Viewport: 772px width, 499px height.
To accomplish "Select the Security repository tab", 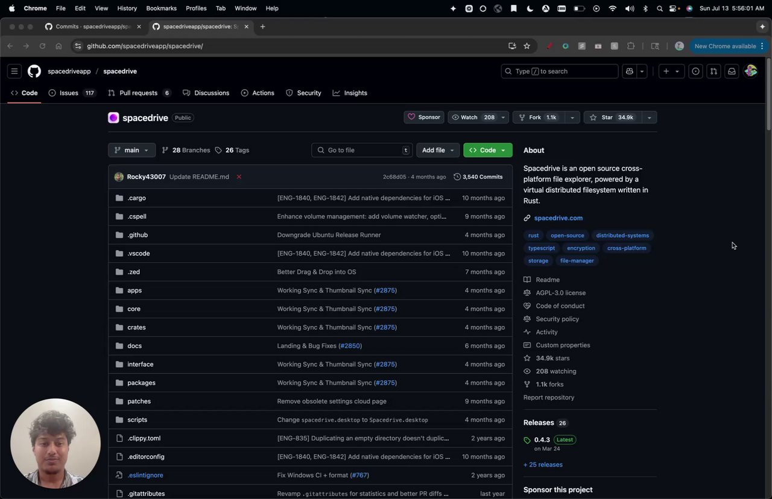I will pos(303,93).
